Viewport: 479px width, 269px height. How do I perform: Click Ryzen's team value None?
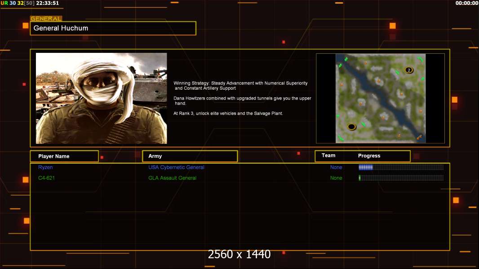tap(336, 167)
